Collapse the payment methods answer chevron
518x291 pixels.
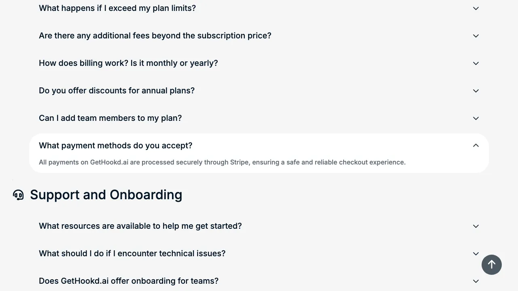(x=476, y=145)
